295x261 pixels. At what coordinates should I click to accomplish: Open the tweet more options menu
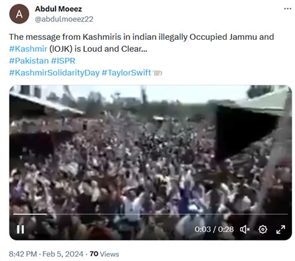tap(288, 9)
